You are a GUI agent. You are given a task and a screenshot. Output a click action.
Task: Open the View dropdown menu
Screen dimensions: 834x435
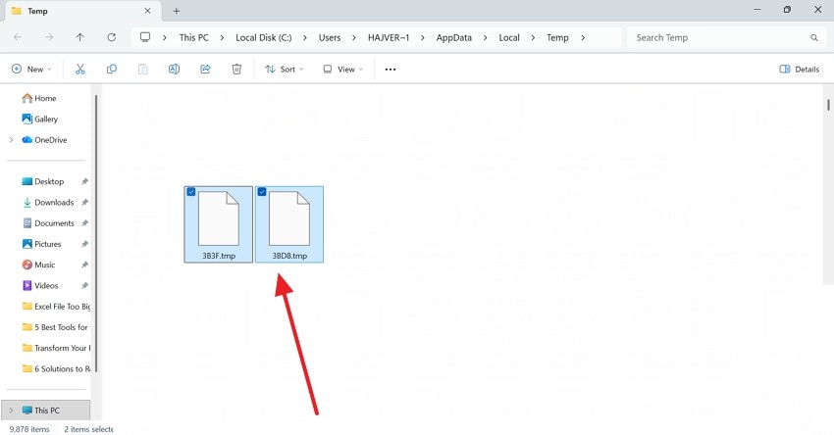click(343, 69)
